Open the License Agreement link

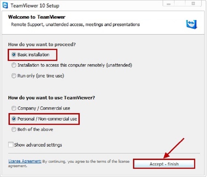25,161
